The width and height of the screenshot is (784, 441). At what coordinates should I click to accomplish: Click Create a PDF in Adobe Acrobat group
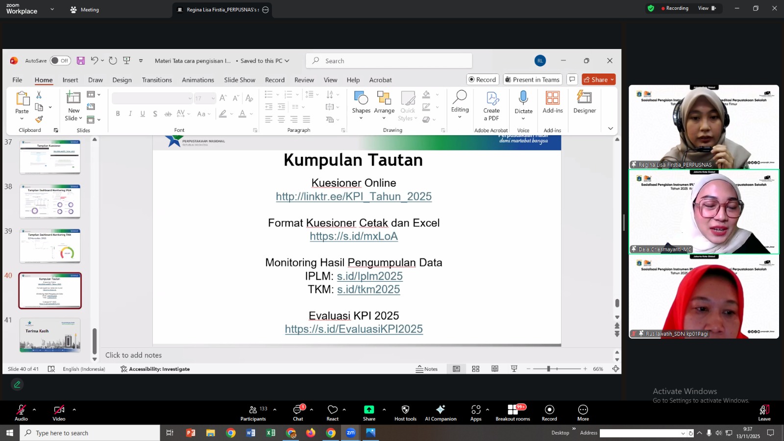click(x=491, y=105)
